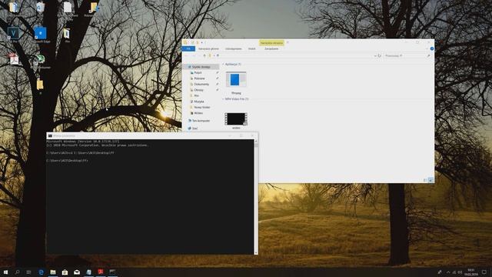Open Muzyka in the navigation pane
This screenshot has width=492, height=277.
click(198, 102)
